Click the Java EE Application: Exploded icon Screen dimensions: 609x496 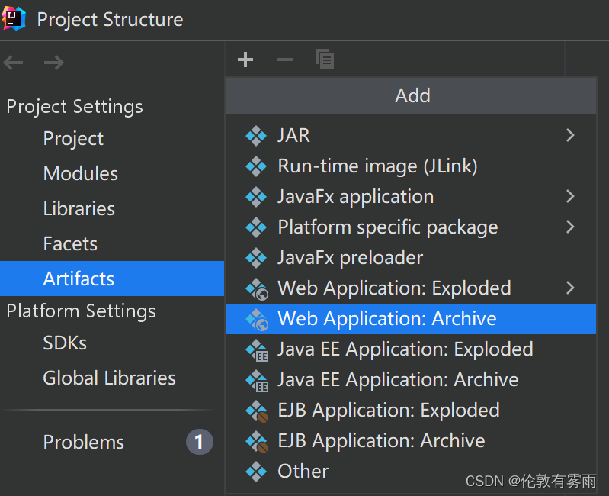point(257,349)
